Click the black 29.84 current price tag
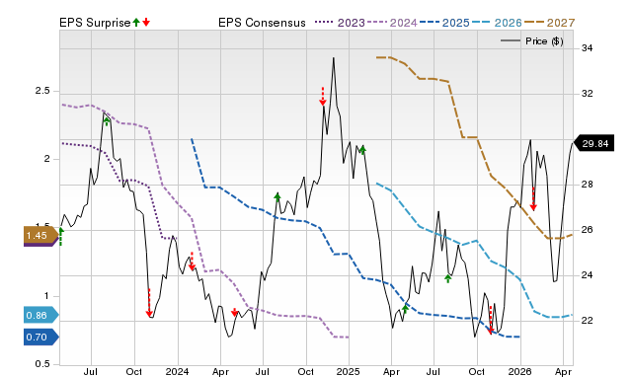 [x=593, y=144]
